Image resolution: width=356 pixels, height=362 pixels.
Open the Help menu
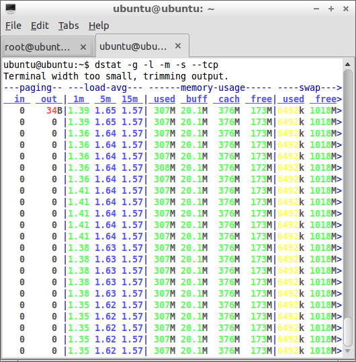click(99, 26)
